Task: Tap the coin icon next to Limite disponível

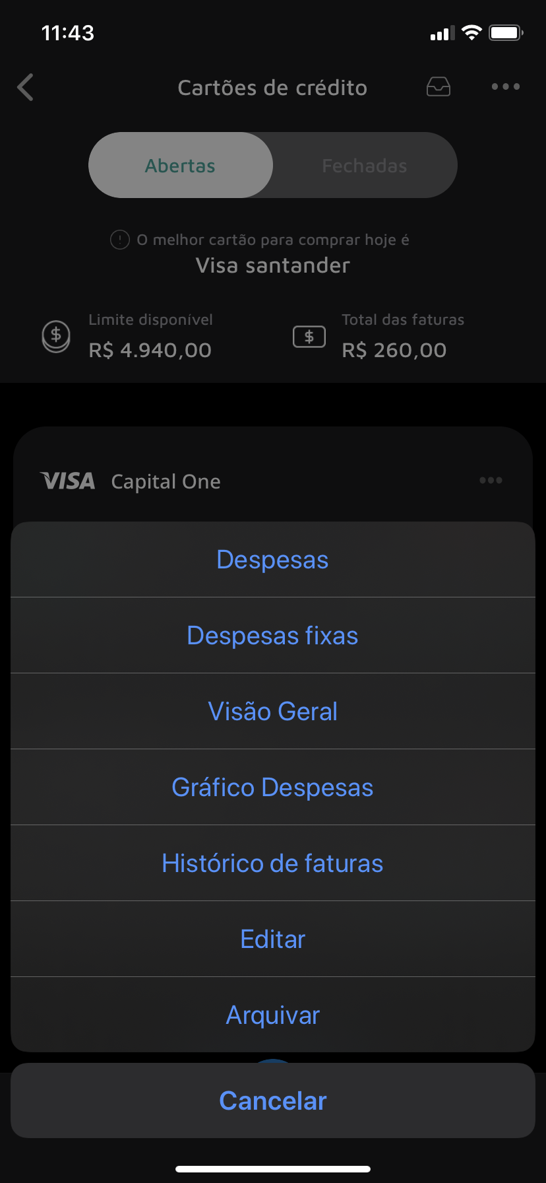Action: click(56, 336)
